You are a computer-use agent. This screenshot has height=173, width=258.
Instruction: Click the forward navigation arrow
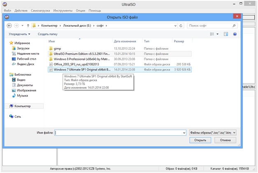pyautogui.click(x=16, y=25)
